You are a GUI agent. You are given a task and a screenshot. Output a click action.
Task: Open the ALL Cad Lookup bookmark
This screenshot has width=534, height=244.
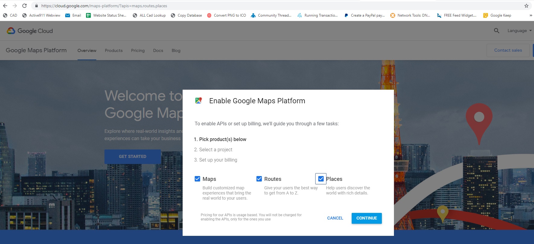[x=149, y=15]
